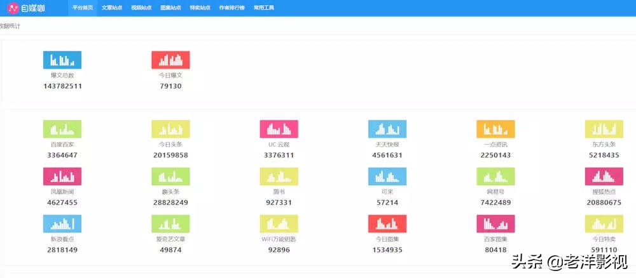Click the 今日头条 label text
Viewport: 636px width, 278px height.
coord(170,145)
